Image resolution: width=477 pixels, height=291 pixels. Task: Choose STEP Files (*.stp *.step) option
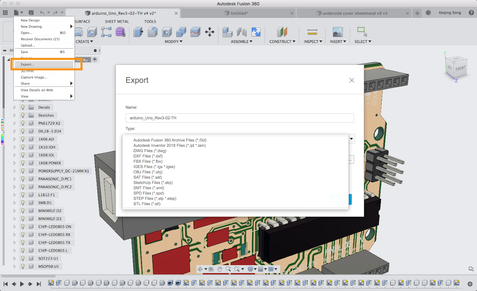pos(155,199)
